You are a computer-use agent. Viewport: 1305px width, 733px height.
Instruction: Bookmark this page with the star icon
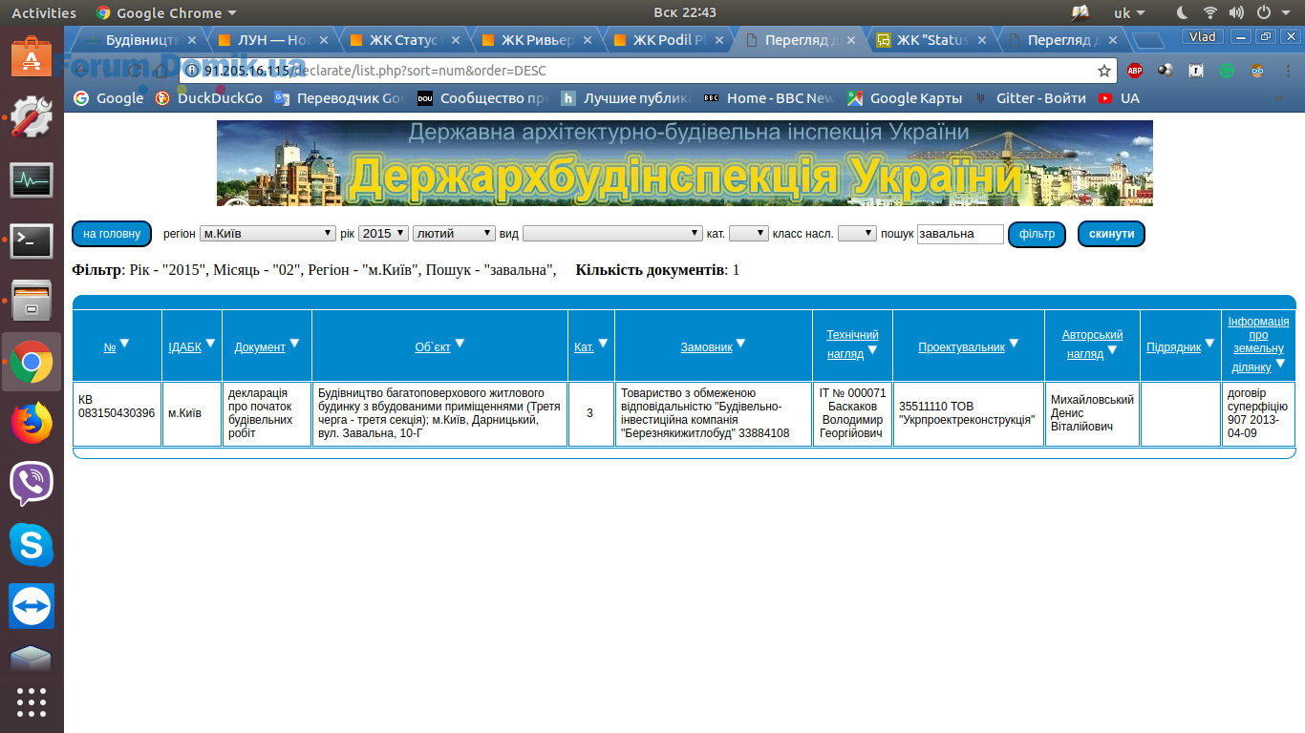1104,71
